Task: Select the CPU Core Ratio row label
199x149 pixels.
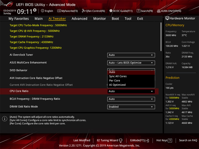Action: [x=19, y=91]
